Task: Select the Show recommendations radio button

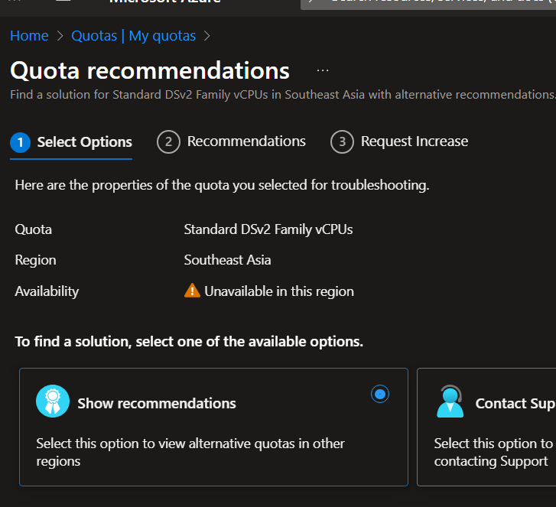Action: [380, 394]
